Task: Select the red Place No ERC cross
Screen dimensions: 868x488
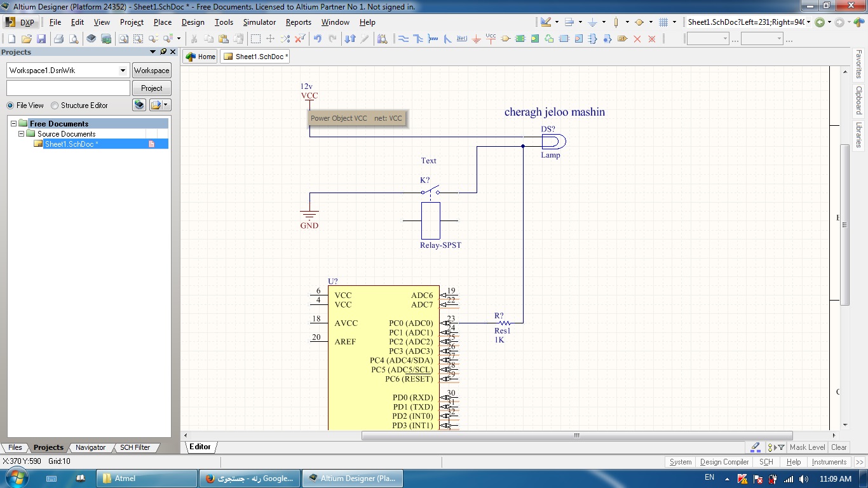Action: (x=637, y=39)
